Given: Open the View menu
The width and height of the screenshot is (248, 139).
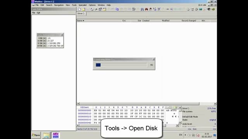Looking at the screenshot, I should pyautogui.click(x=68, y=5).
